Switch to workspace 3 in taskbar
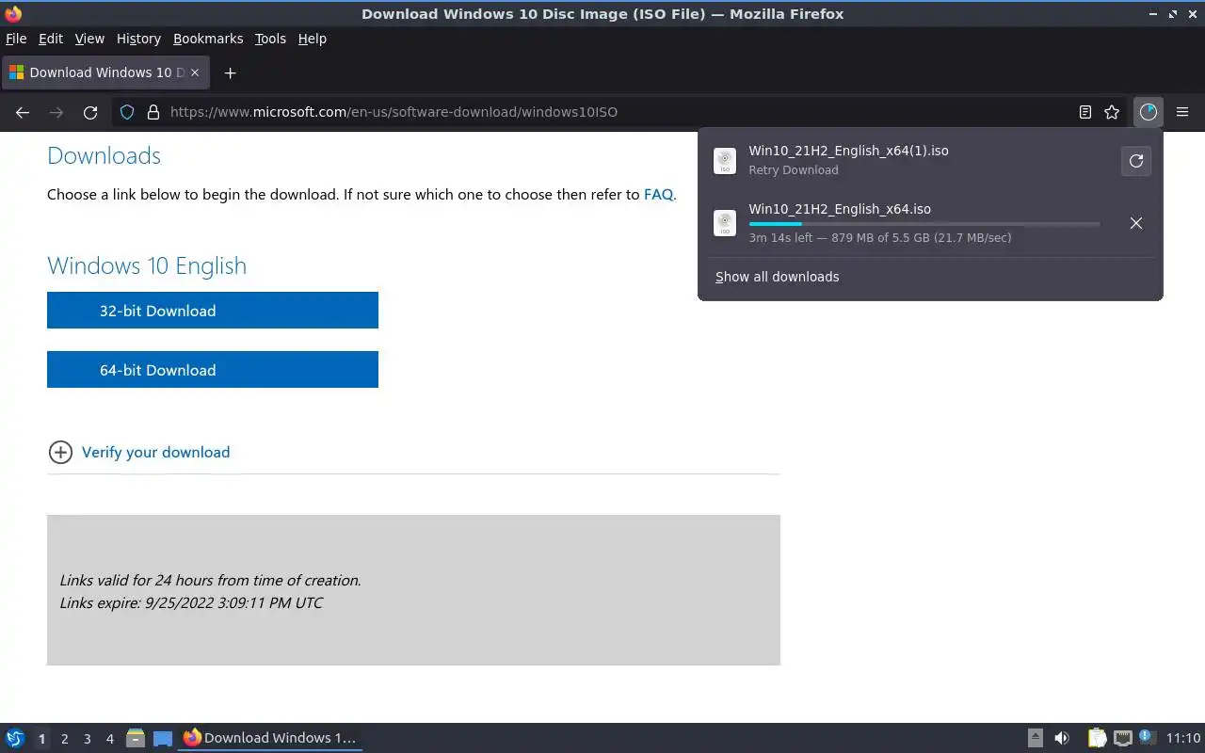The height and width of the screenshot is (753, 1205). [87, 739]
